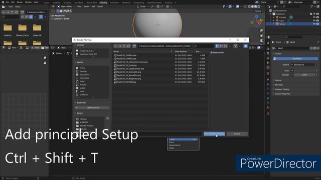The height and width of the screenshot is (180, 321).
Task: Select the Rock030_PREVIEW.jpg file
Action: coord(126,82)
